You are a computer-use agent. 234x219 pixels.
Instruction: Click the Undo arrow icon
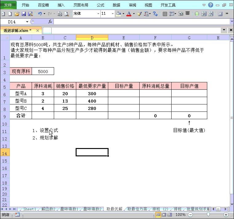coord(40,14)
